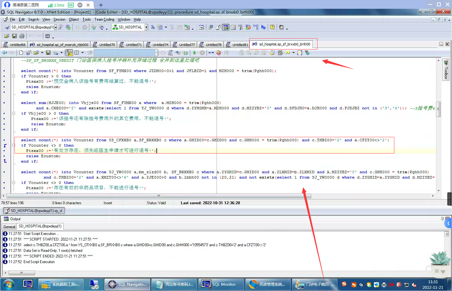Click the green Execute run arrow
452x291 pixels.
[x=195, y=53]
